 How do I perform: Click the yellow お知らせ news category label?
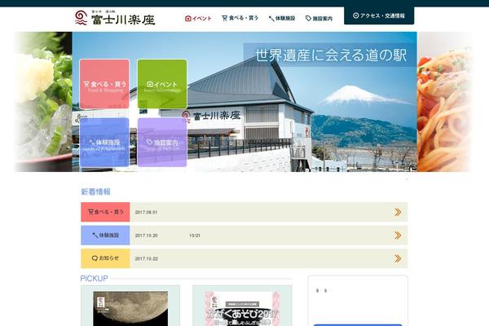pyautogui.click(x=105, y=258)
